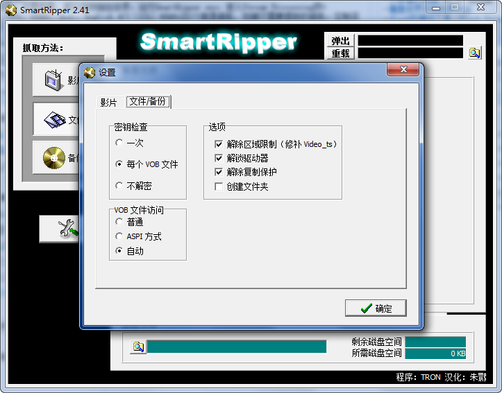The height and width of the screenshot is (393, 502).
Task: Minimize the SmartRipper 2.41 window
Action: pos(436,8)
